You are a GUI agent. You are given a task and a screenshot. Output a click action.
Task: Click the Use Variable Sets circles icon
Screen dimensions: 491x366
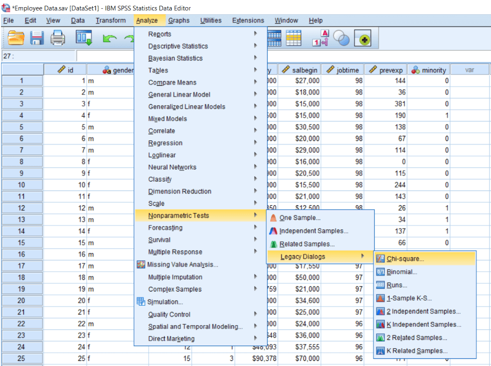(x=341, y=38)
